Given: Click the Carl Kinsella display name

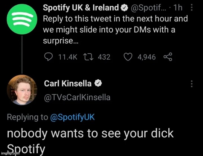Looking at the screenshot, I should (68, 83).
